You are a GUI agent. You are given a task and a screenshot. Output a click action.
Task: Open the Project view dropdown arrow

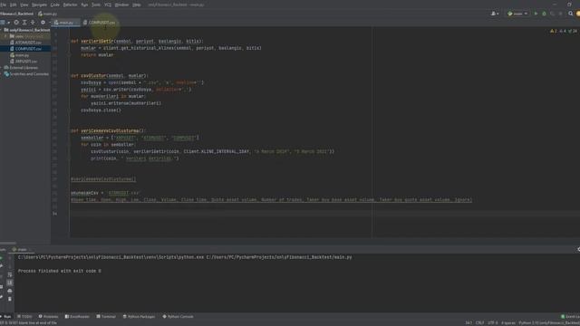(x=8, y=23)
